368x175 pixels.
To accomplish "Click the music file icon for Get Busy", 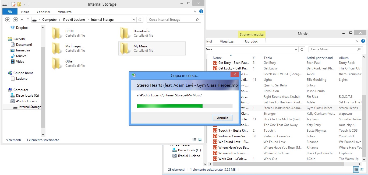I will (215, 63).
